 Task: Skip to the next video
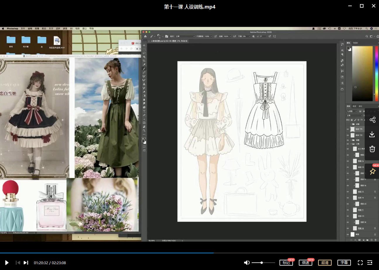[26, 263]
